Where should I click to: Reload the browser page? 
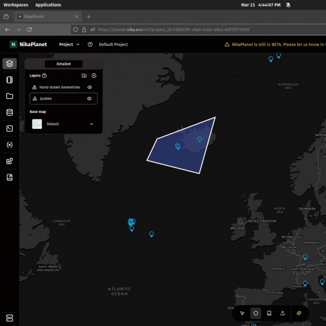pos(29,29)
